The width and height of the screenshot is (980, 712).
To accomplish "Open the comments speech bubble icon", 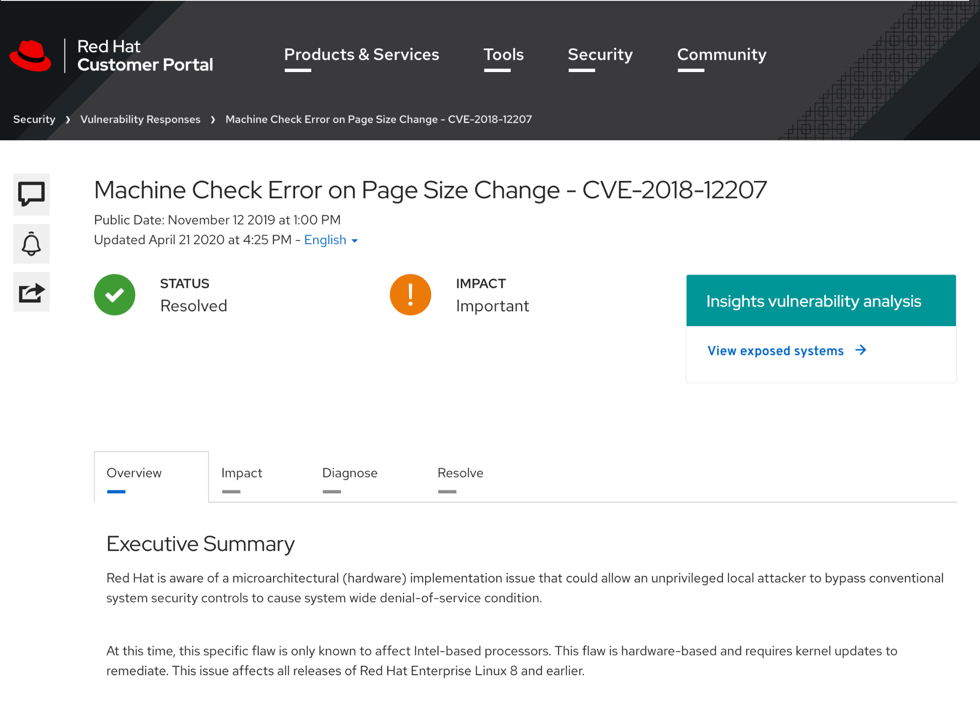I will (x=31, y=194).
